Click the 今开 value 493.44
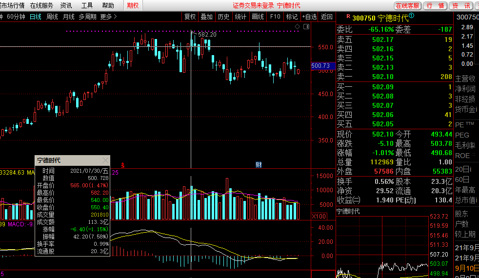This screenshot has height=278, width=479. (x=441, y=135)
